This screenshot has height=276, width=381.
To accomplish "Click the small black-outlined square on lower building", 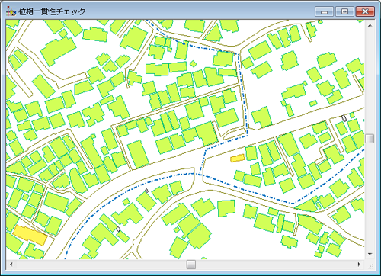I will 118,229.
